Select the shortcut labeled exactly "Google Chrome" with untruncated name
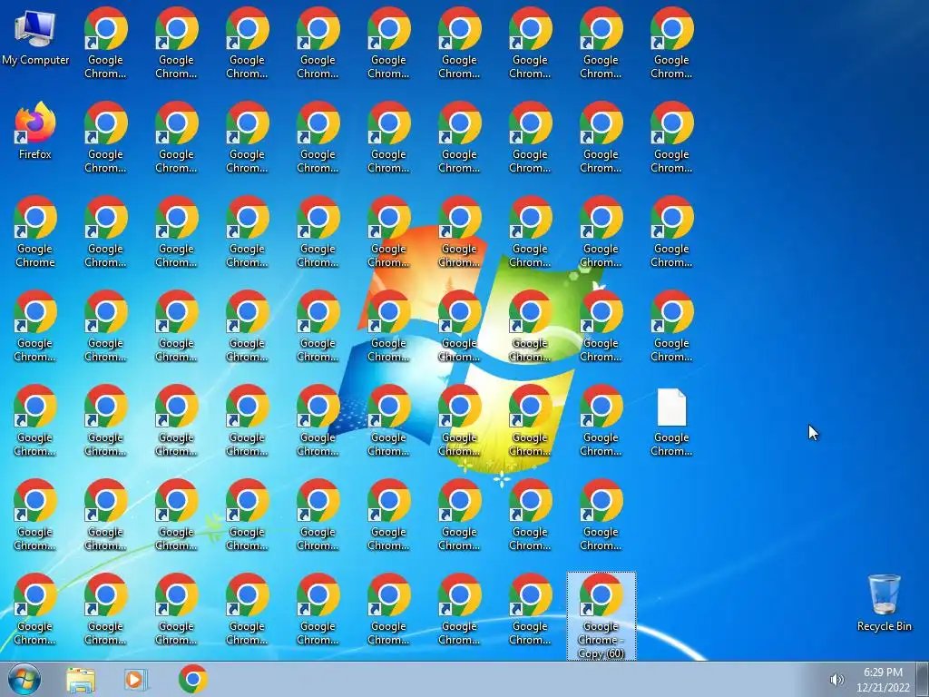929x697 pixels. [x=35, y=231]
